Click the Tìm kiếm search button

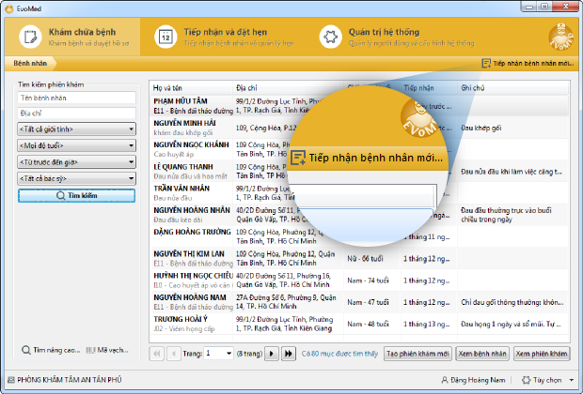click(x=76, y=195)
